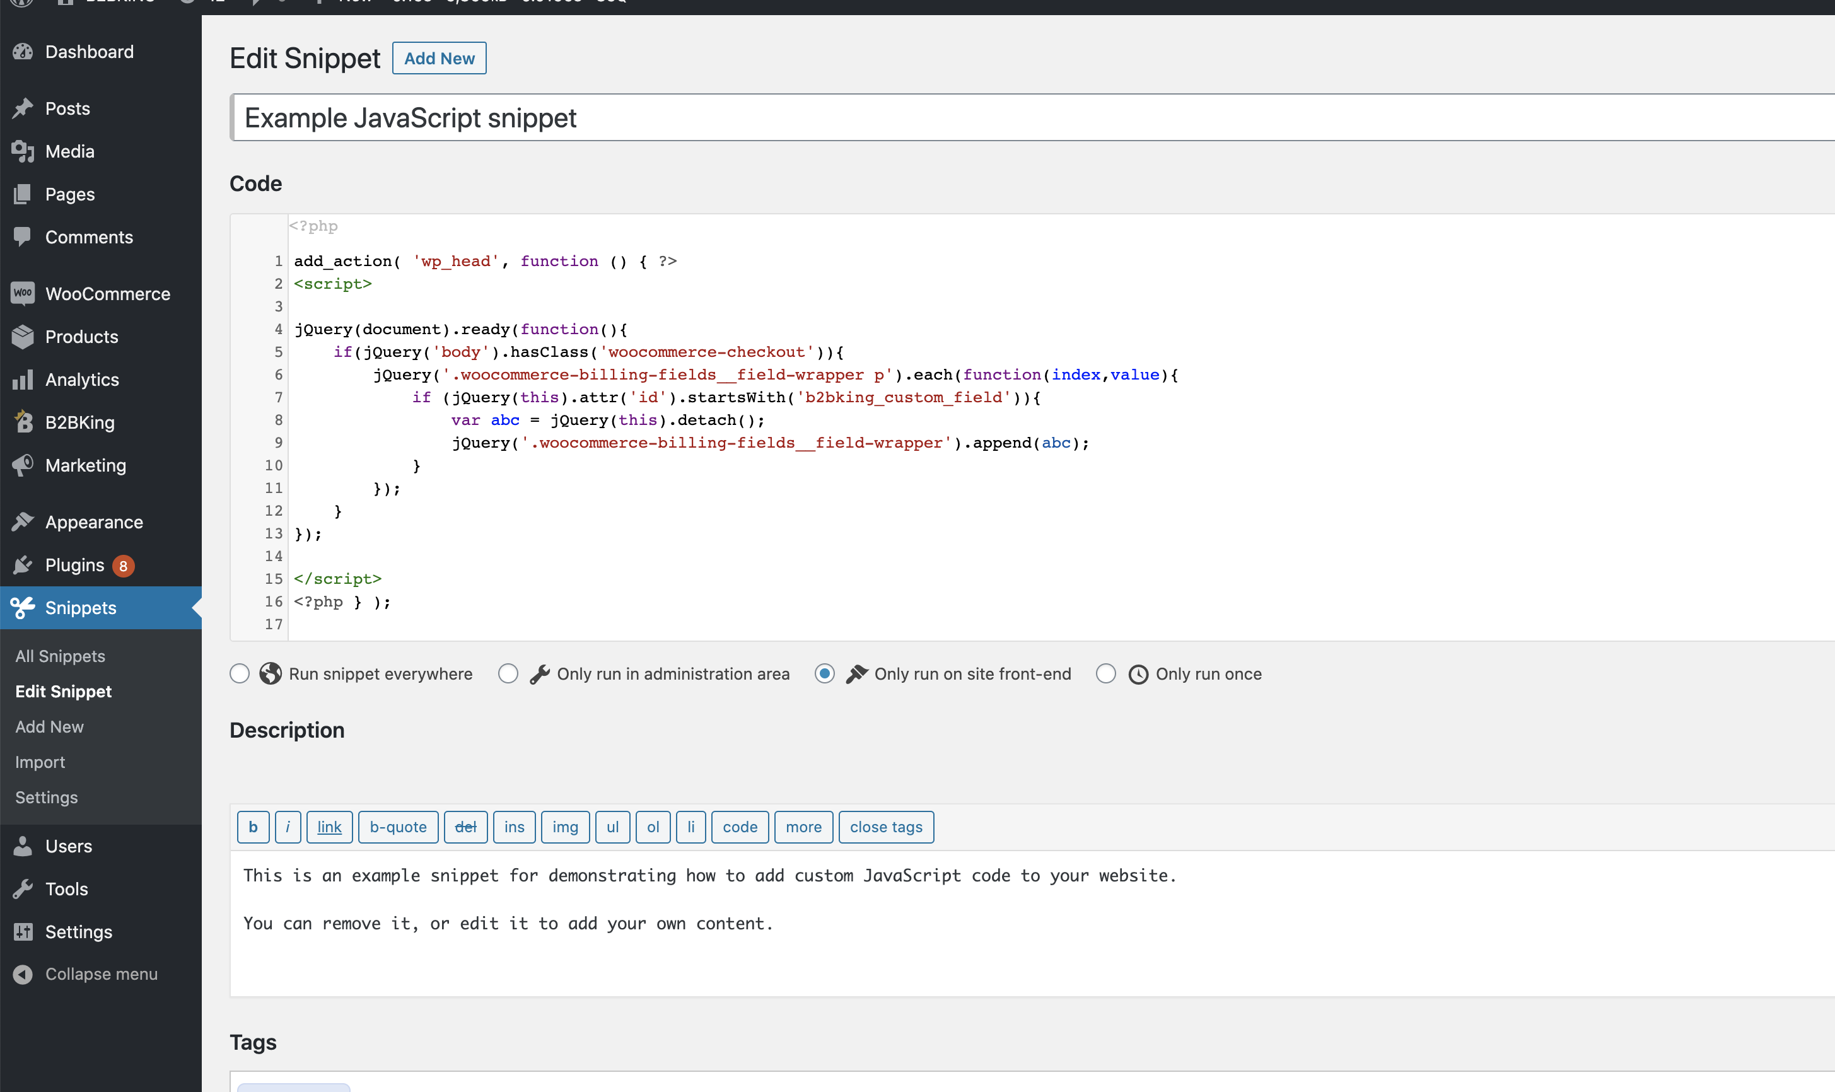Click the more tag button

[803, 827]
